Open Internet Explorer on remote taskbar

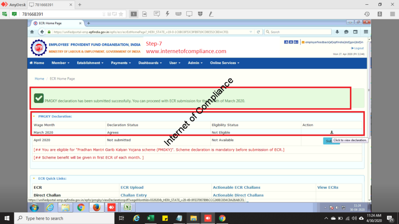coord(50,208)
